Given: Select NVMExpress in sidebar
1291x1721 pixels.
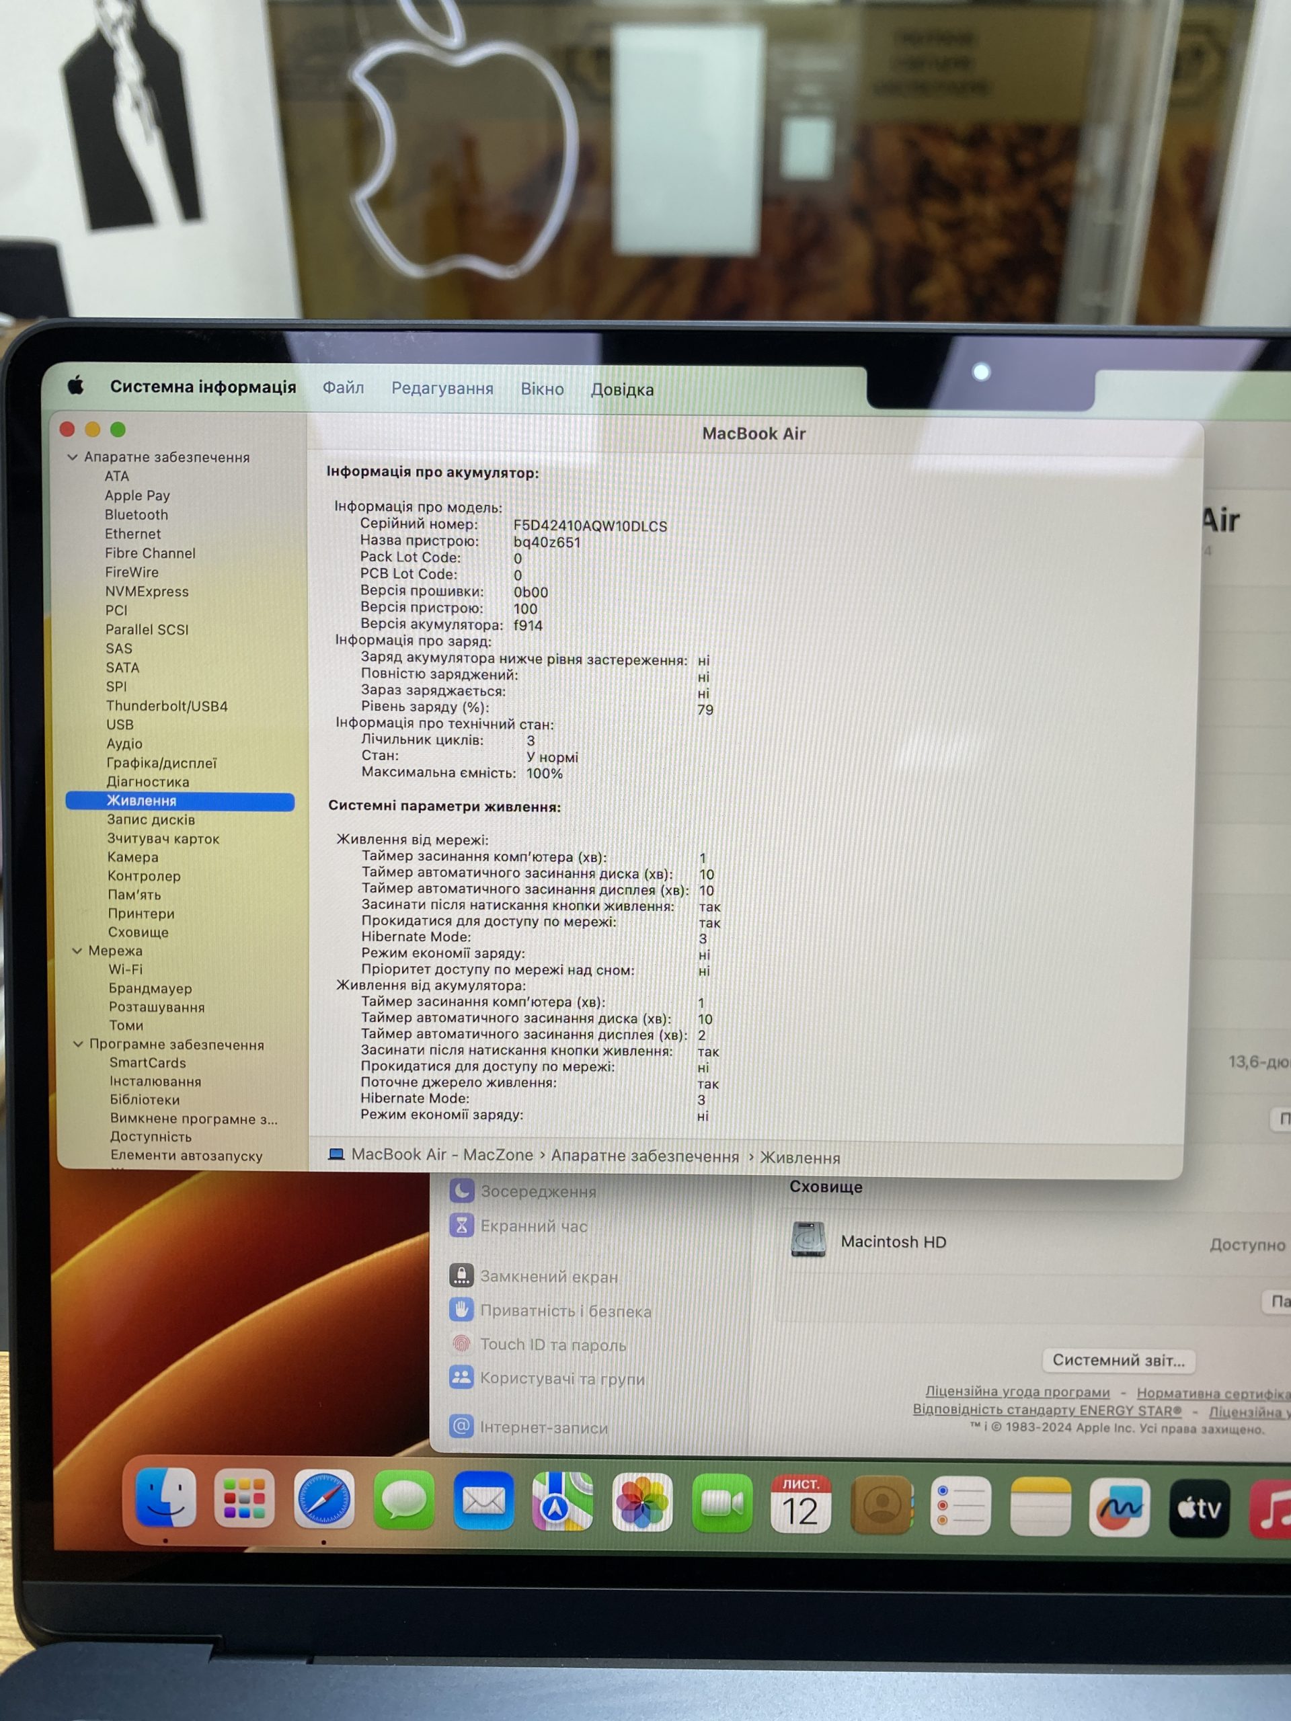Looking at the screenshot, I should (x=147, y=592).
